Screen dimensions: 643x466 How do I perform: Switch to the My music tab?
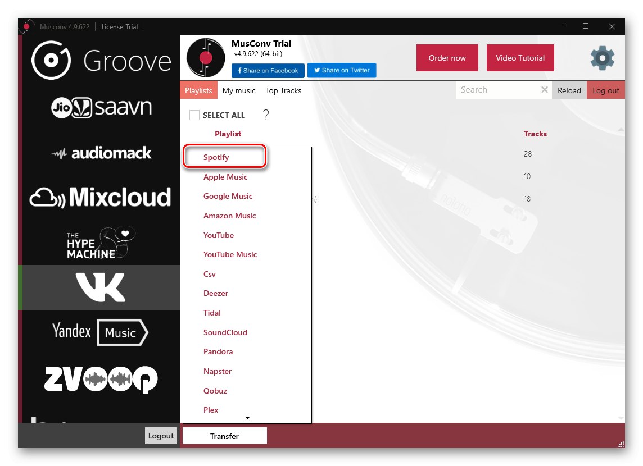pos(239,90)
